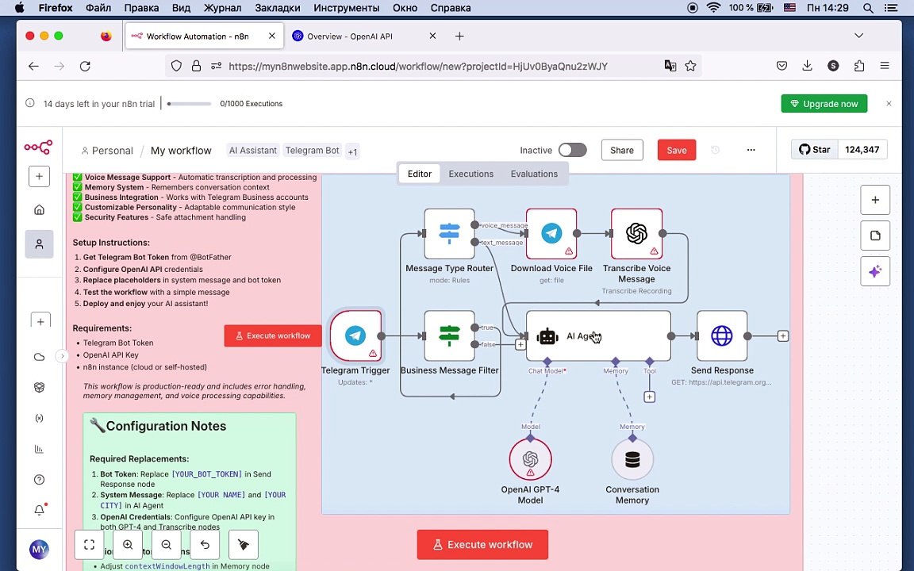Open the n8n logo home link
914x571 pixels.
click(x=38, y=147)
